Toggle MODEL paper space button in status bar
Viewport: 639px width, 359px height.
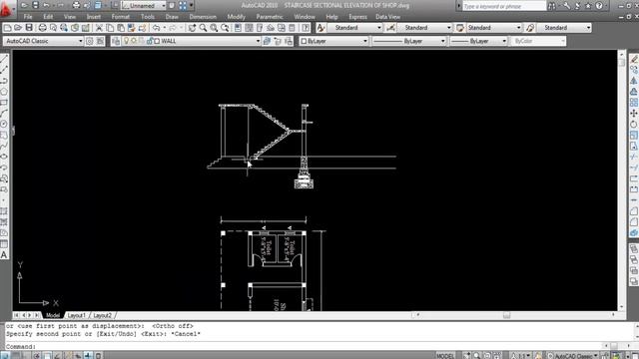(x=445, y=356)
